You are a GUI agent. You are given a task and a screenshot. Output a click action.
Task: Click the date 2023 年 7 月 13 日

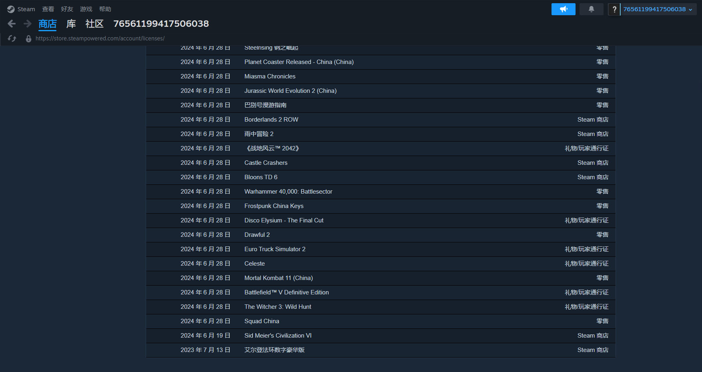205,350
